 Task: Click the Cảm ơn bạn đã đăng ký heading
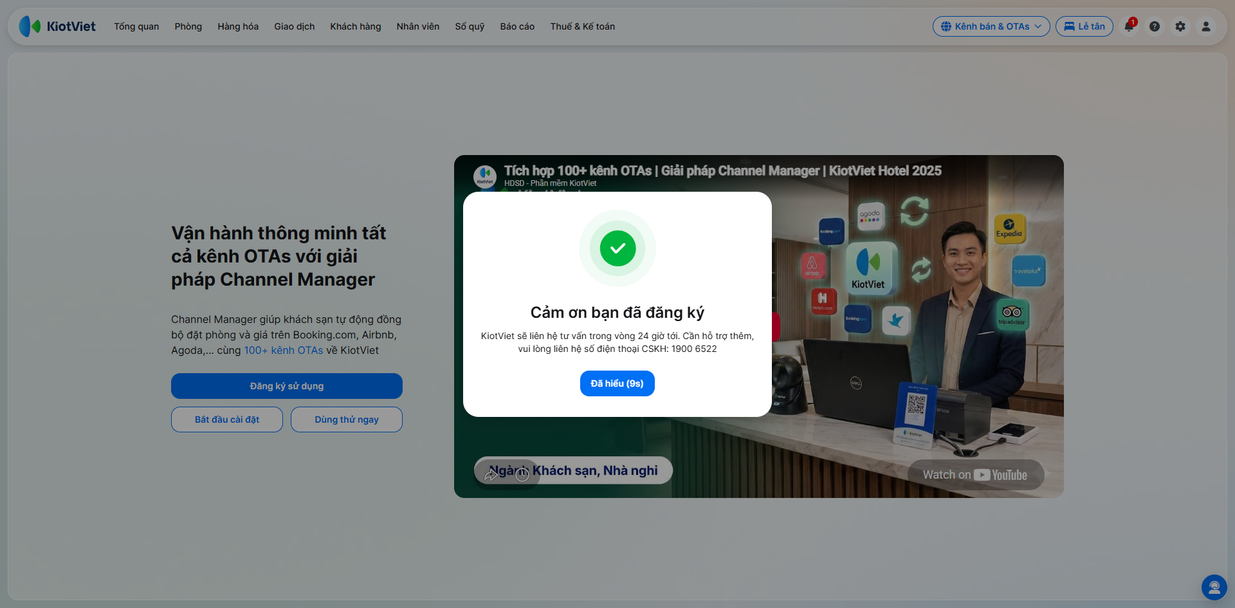coord(617,313)
